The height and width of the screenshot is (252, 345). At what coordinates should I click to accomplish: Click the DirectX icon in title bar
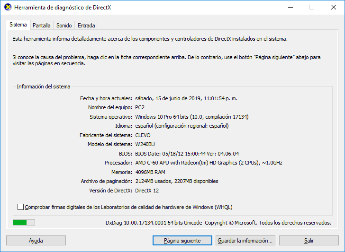pos(8,7)
